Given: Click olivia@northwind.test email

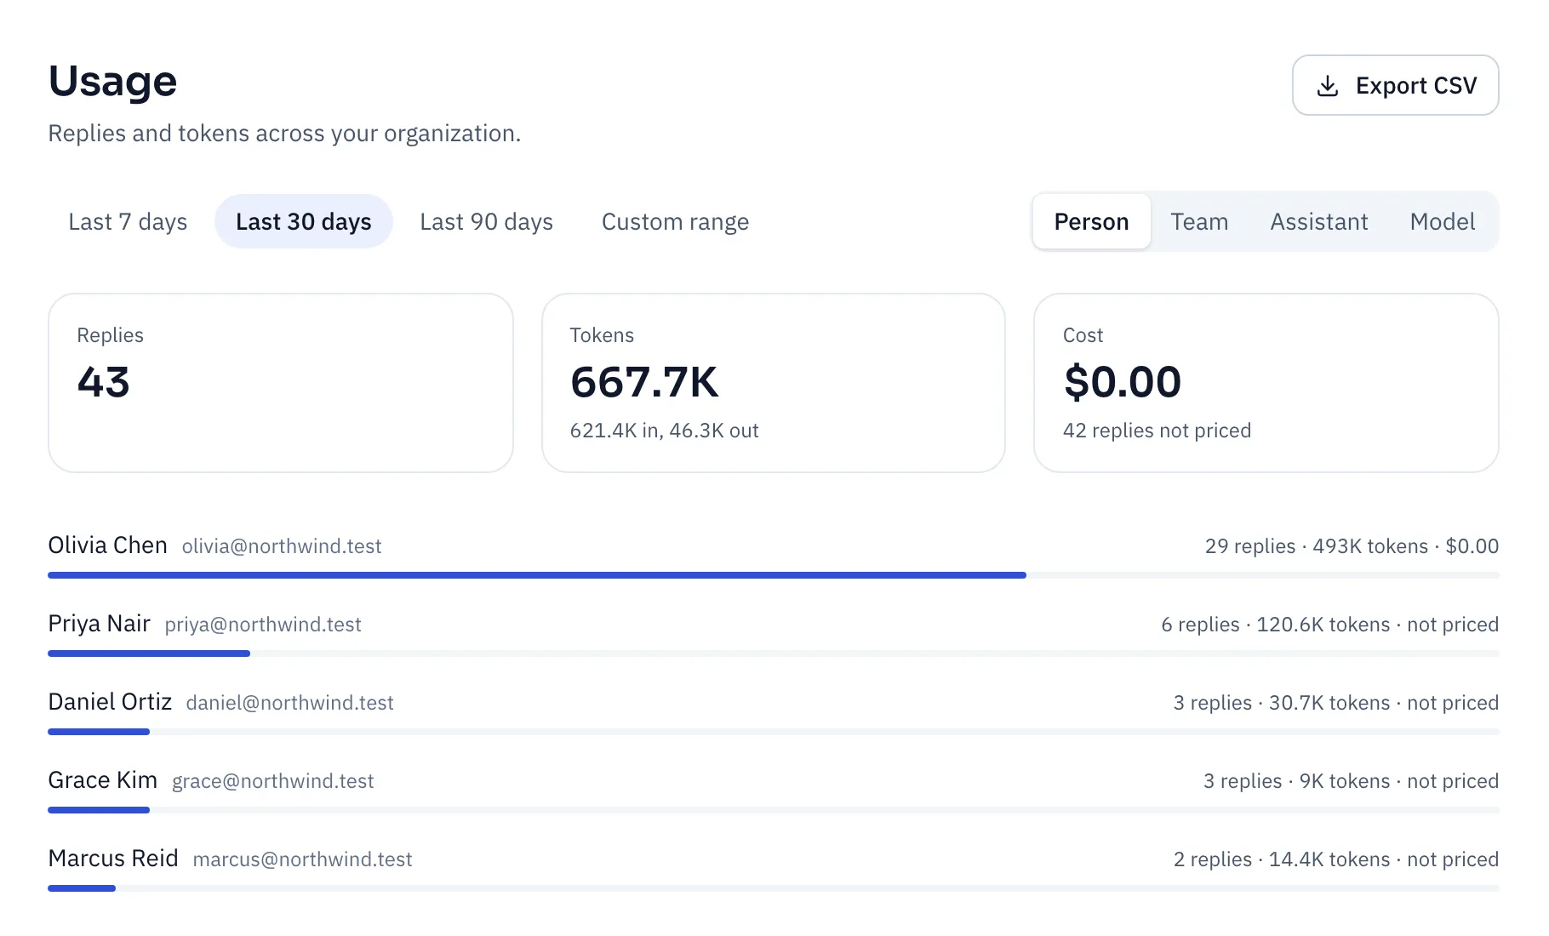Looking at the screenshot, I should 282,546.
